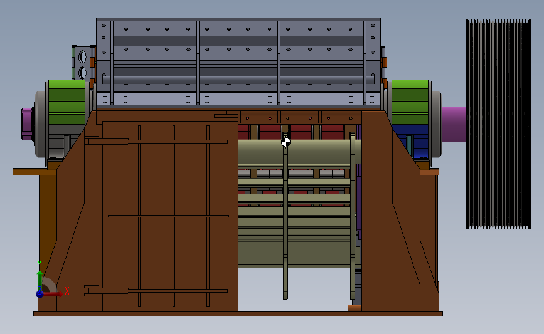Pick the right green bearing housing

point(410,101)
